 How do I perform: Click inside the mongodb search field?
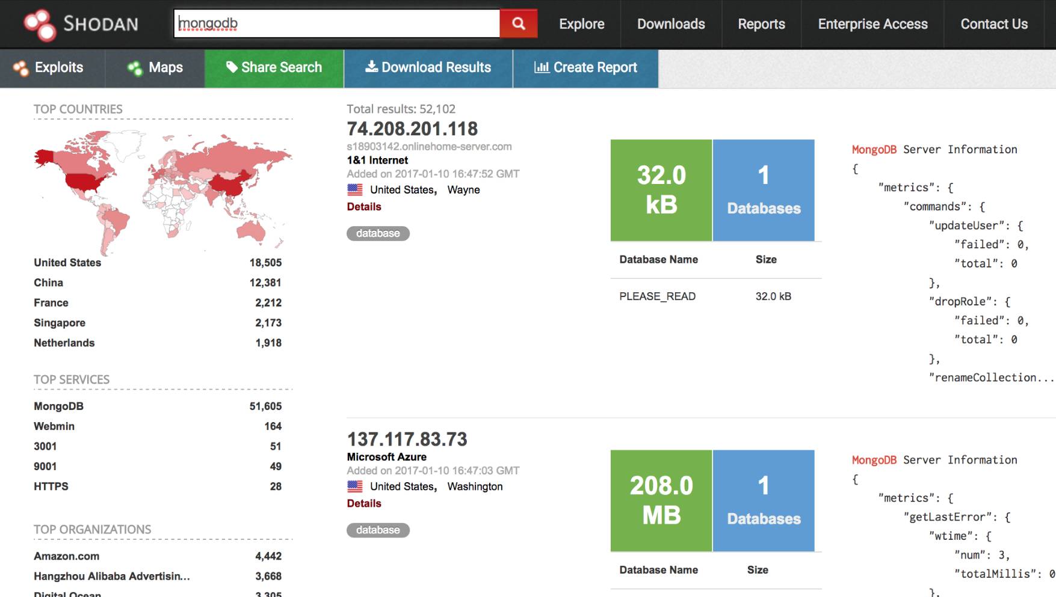[x=337, y=23]
